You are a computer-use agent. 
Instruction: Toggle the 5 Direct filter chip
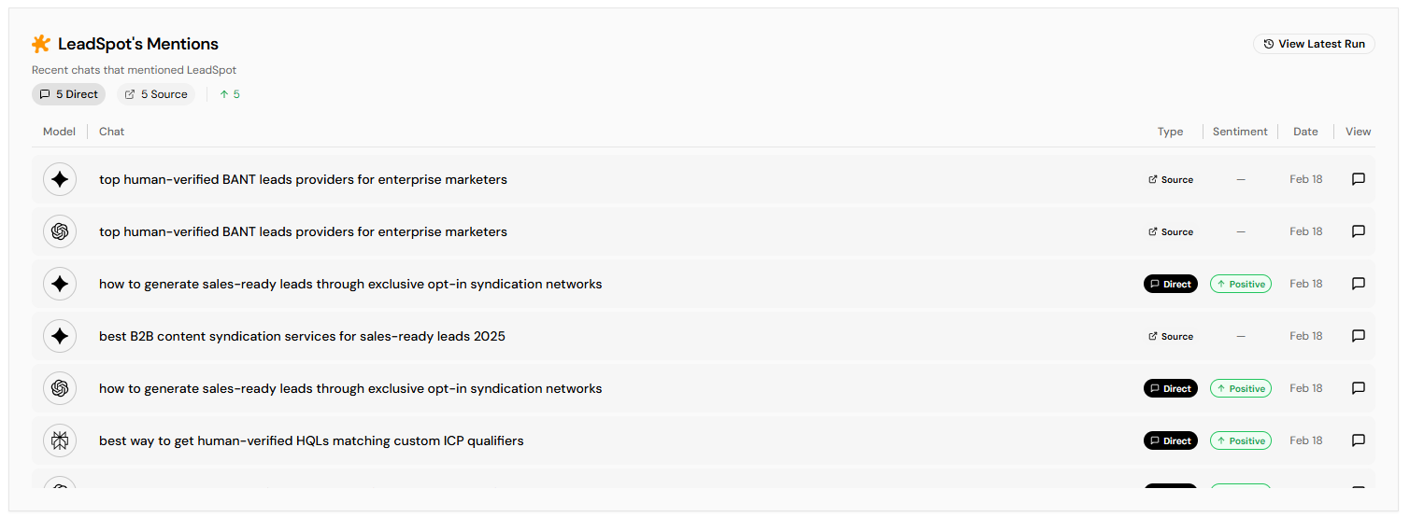tap(68, 94)
